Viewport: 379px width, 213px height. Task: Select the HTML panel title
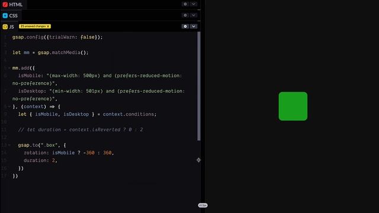point(16,5)
